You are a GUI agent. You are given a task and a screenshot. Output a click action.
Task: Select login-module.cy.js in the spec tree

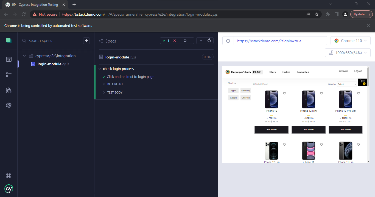click(x=54, y=64)
